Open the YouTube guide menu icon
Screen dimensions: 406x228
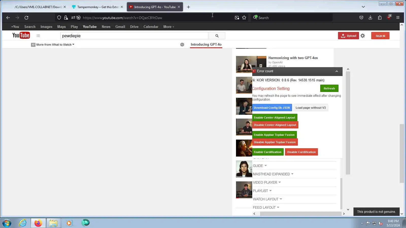(x=38, y=36)
